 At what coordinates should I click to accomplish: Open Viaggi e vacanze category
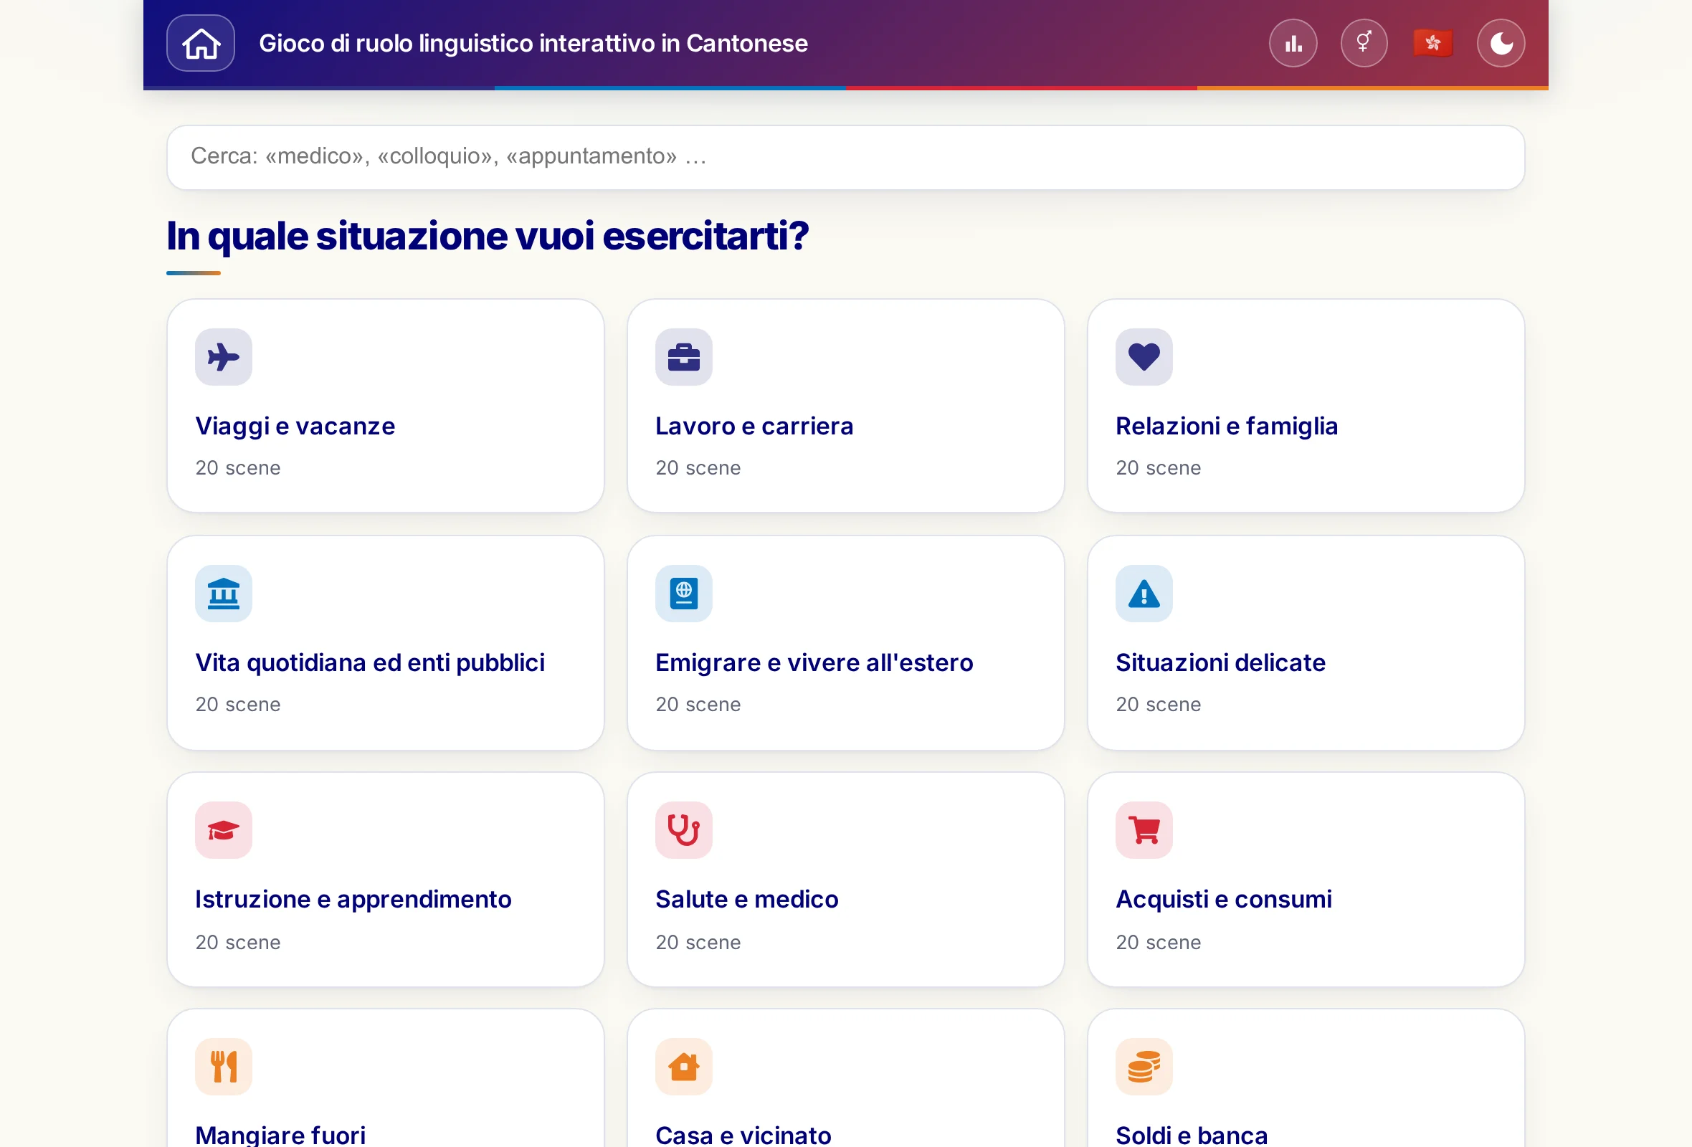385,405
